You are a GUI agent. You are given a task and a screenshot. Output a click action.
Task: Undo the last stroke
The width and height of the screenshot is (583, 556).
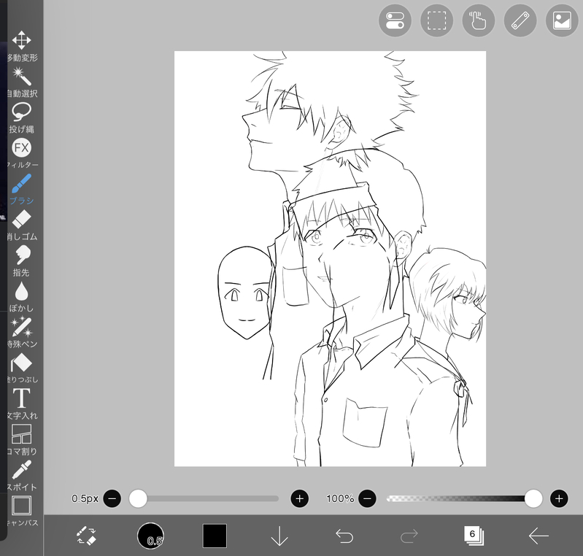344,536
